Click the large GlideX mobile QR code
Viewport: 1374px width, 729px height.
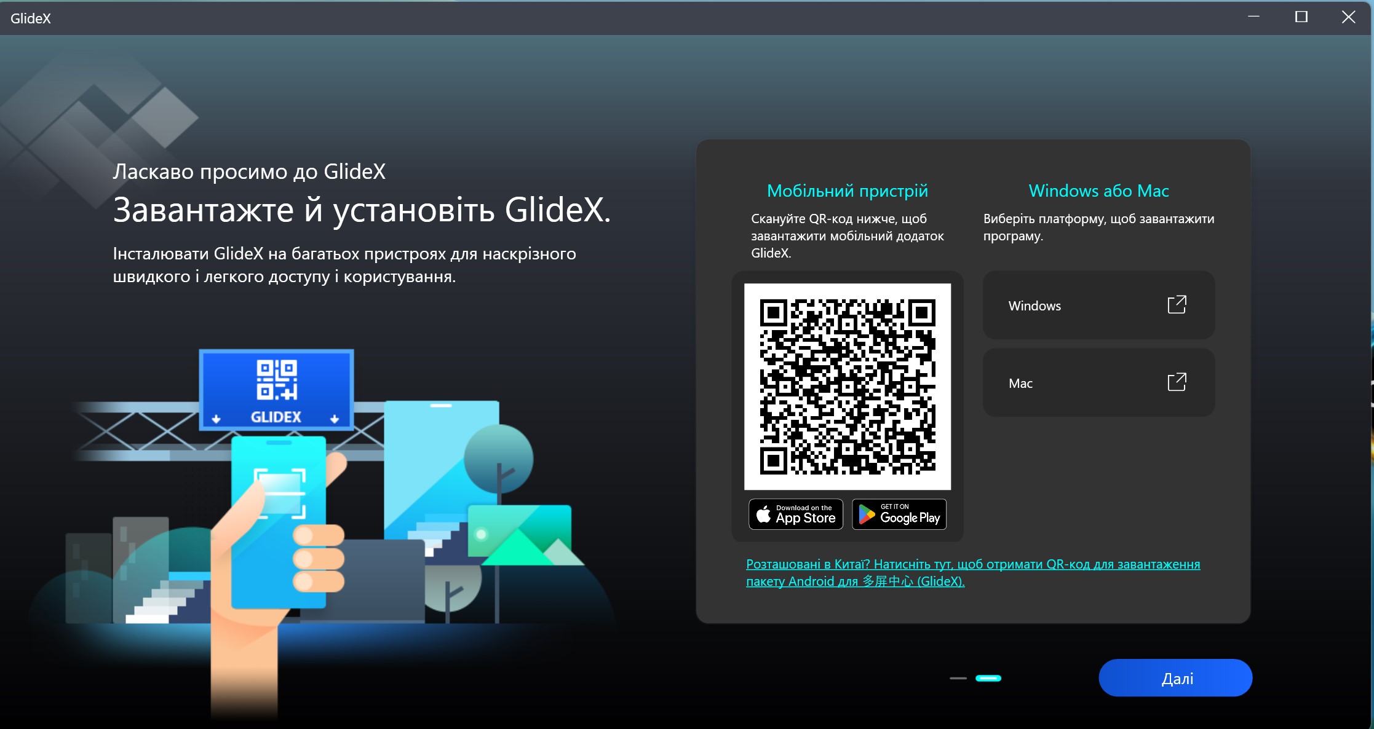click(848, 387)
